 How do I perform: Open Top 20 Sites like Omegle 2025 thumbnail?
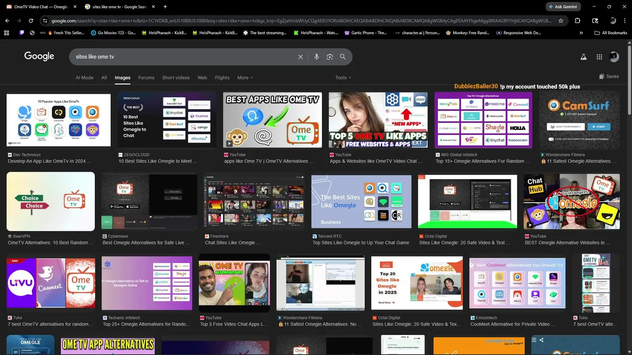tap(417, 283)
